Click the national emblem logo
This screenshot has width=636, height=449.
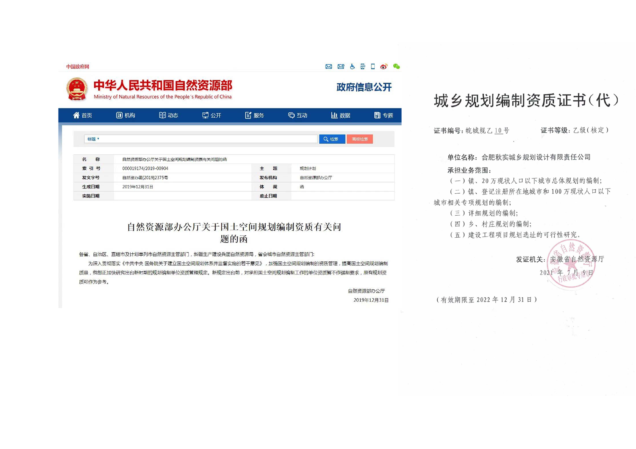(x=77, y=89)
